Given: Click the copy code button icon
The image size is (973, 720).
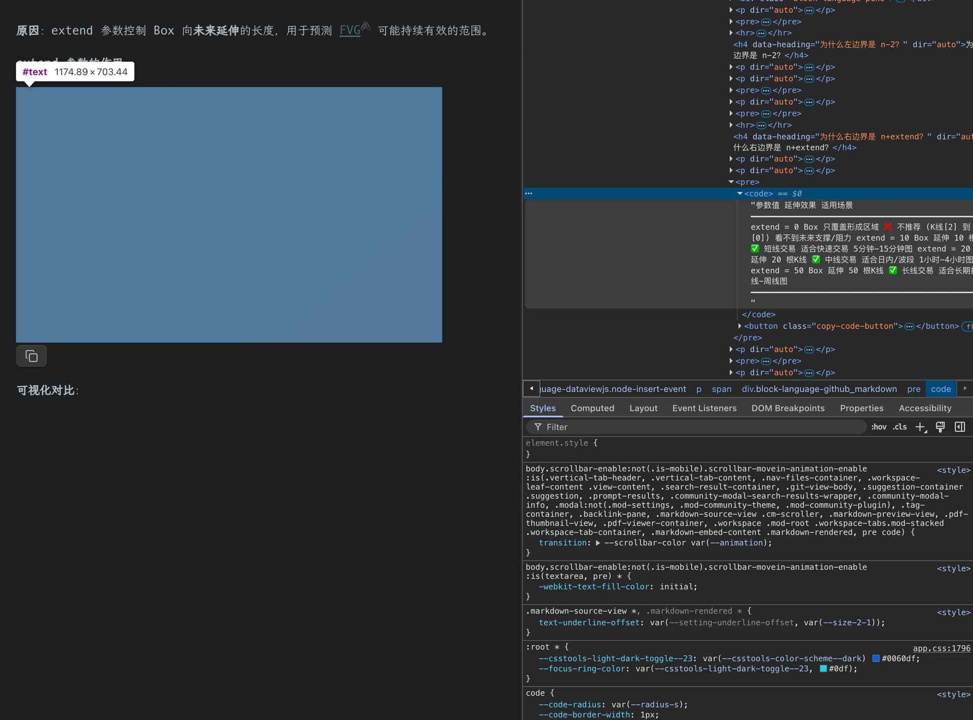Looking at the screenshot, I should click(x=31, y=356).
